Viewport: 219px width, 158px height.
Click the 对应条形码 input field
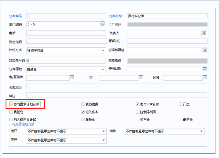point(66,61)
